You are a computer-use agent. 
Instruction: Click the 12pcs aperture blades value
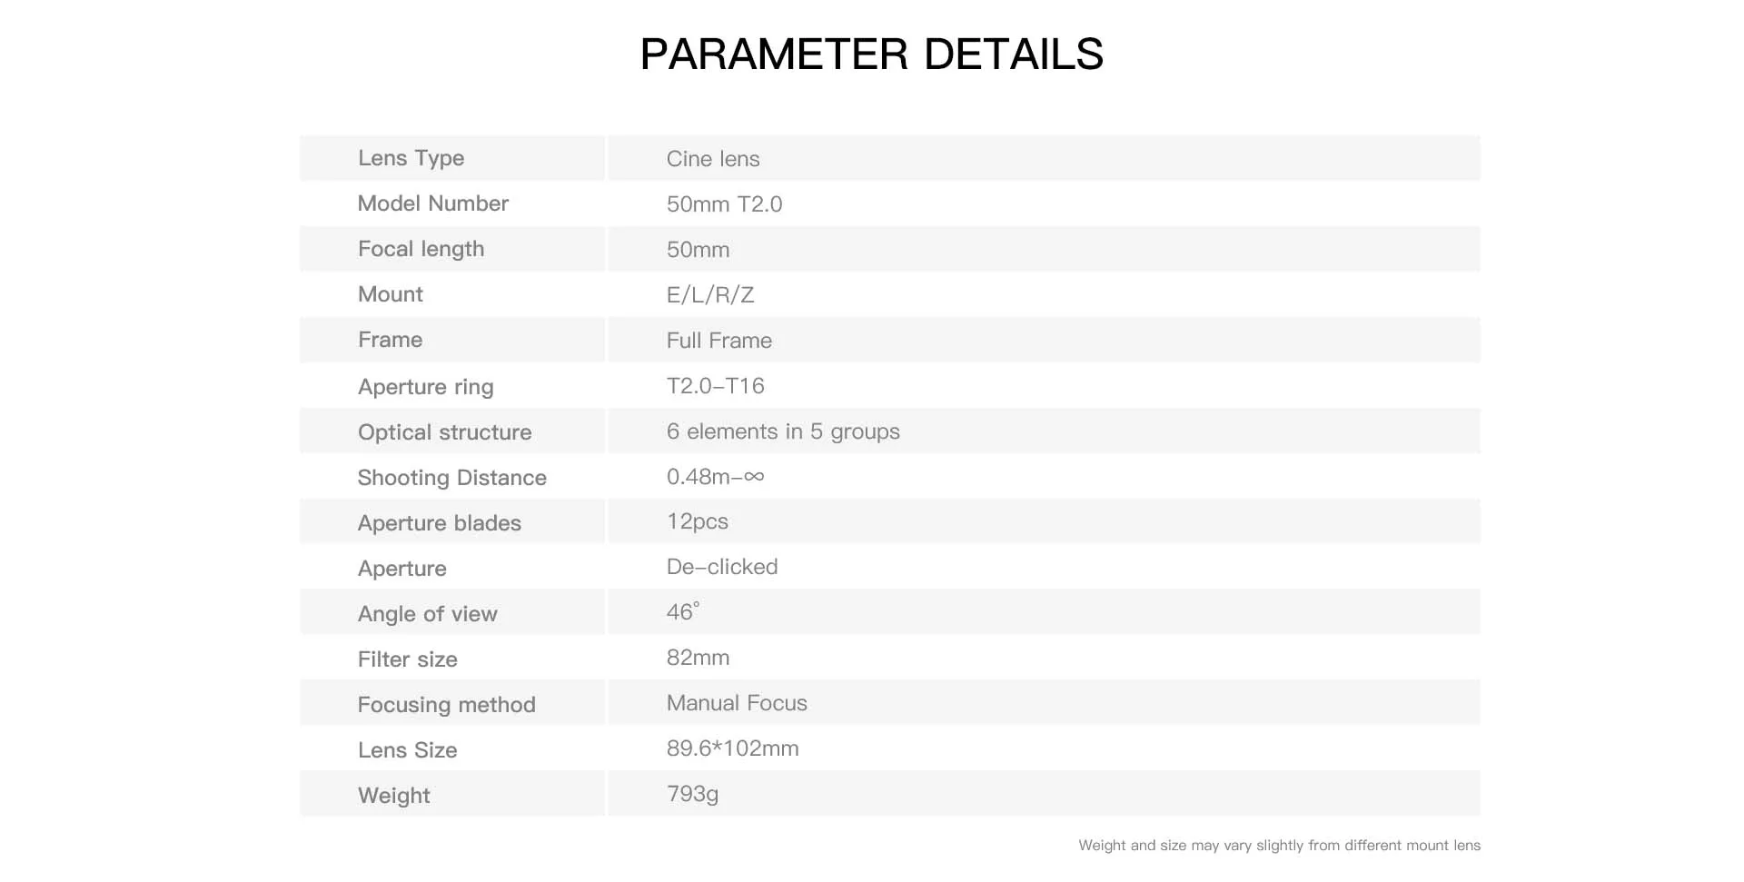click(x=698, y=521)
